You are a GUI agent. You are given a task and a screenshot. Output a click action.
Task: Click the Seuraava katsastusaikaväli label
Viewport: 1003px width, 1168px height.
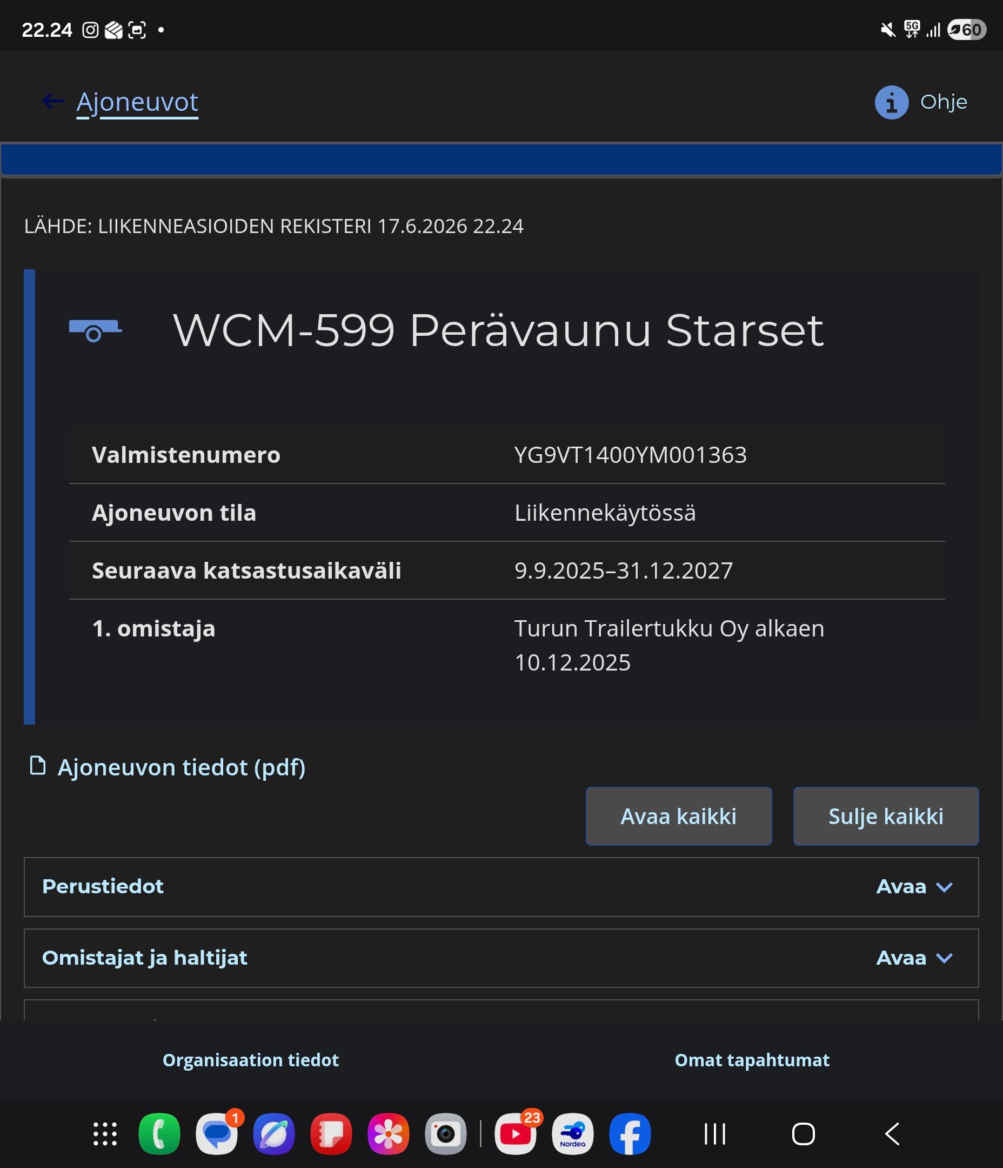246,570
